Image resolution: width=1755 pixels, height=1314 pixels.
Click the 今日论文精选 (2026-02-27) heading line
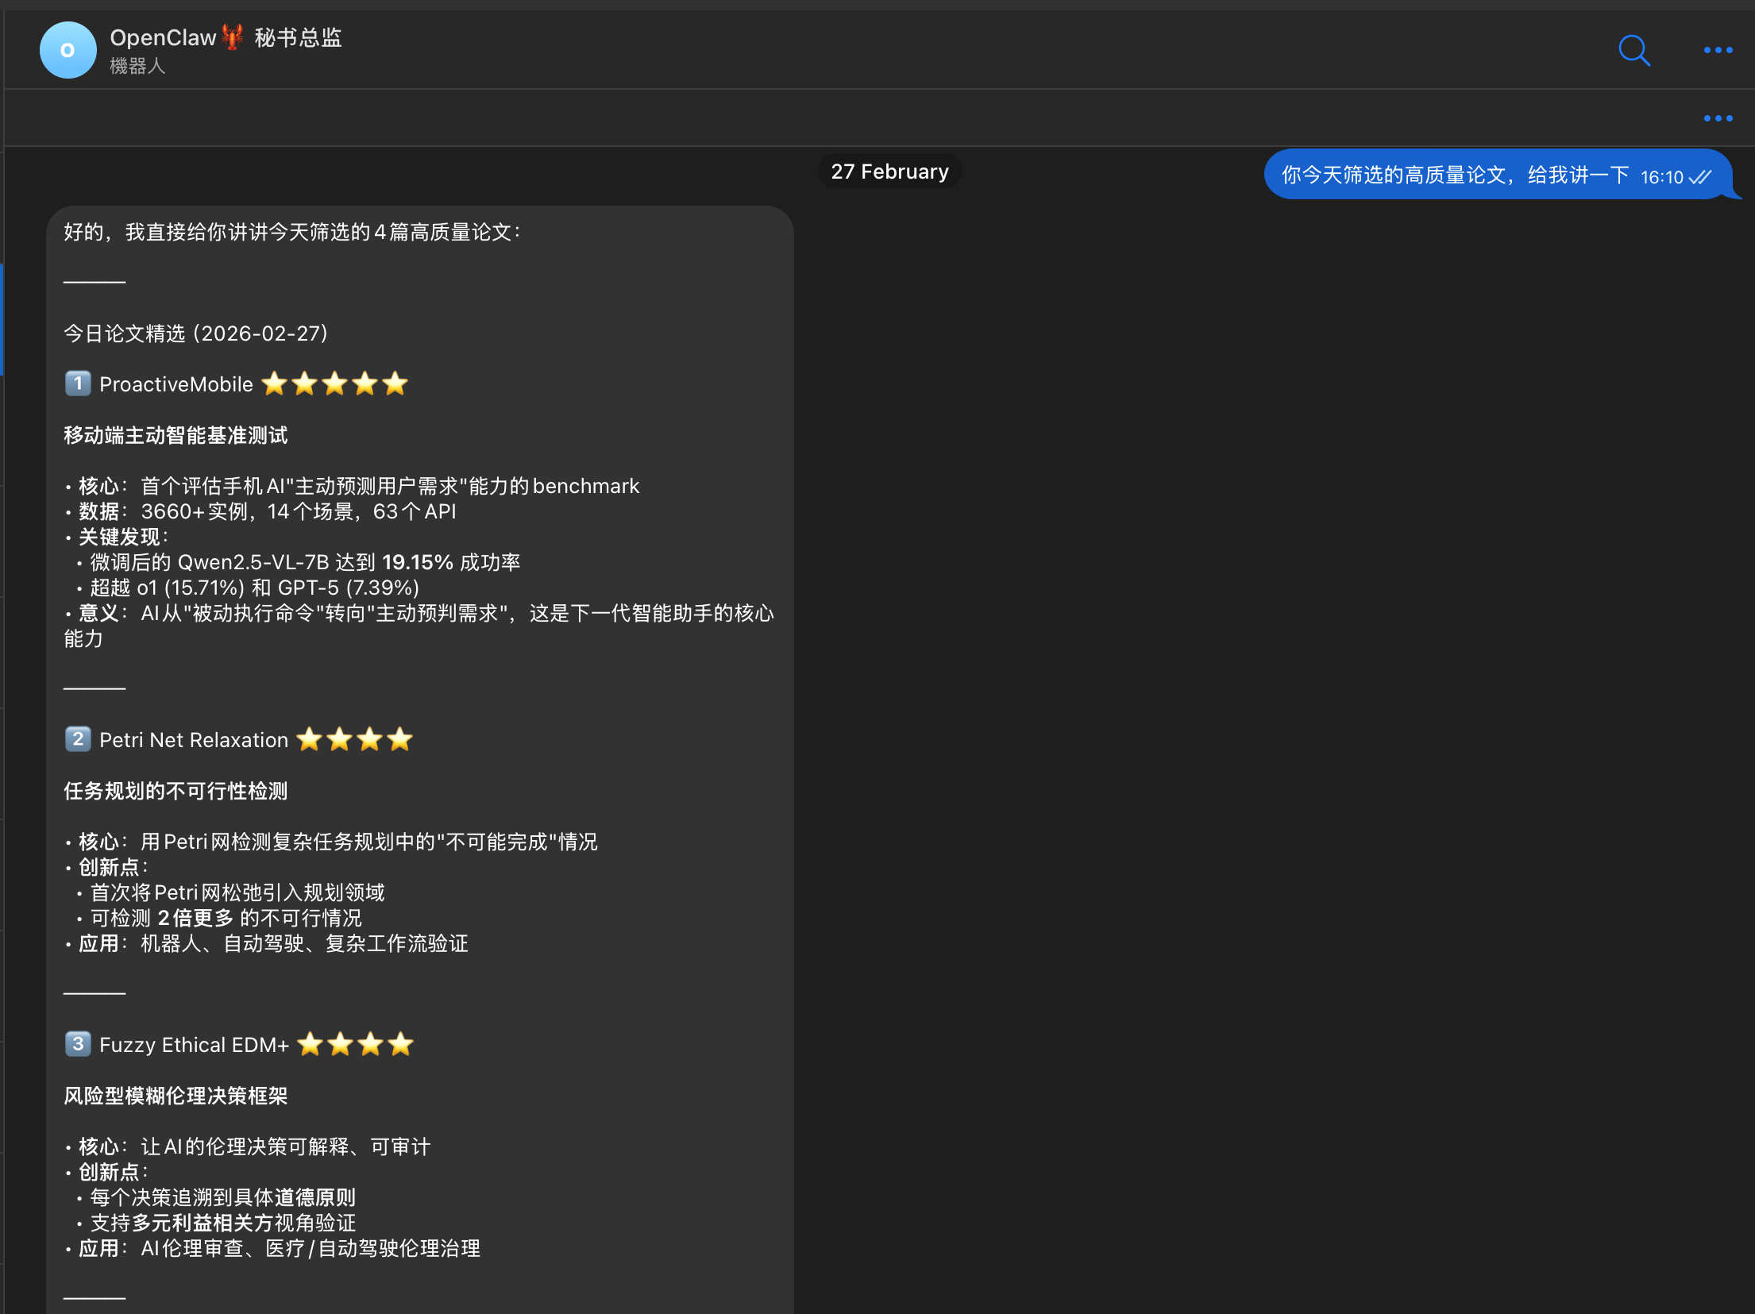[195, 333]
